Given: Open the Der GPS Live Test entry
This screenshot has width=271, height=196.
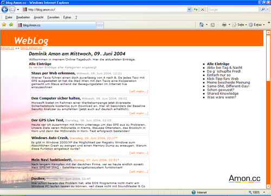Looking at the screenshot, I should (x=48, y=120).
